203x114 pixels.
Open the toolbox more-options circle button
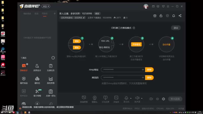point(53,58)
